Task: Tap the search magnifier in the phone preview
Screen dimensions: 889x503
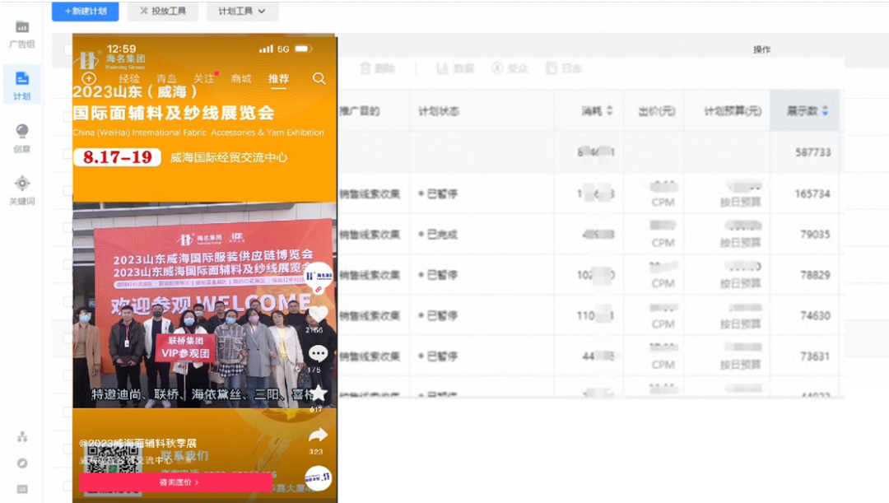Action: pyautogui.click(x=319, y=79)
